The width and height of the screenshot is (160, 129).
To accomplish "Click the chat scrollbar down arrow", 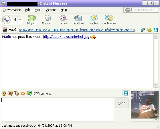I will click(156, 85).
